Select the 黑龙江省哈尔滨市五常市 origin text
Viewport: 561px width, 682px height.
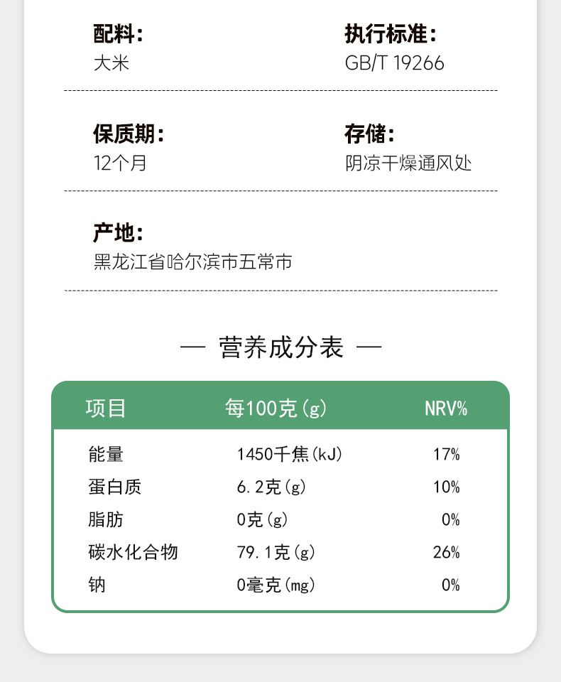click(x=193, y=263)
